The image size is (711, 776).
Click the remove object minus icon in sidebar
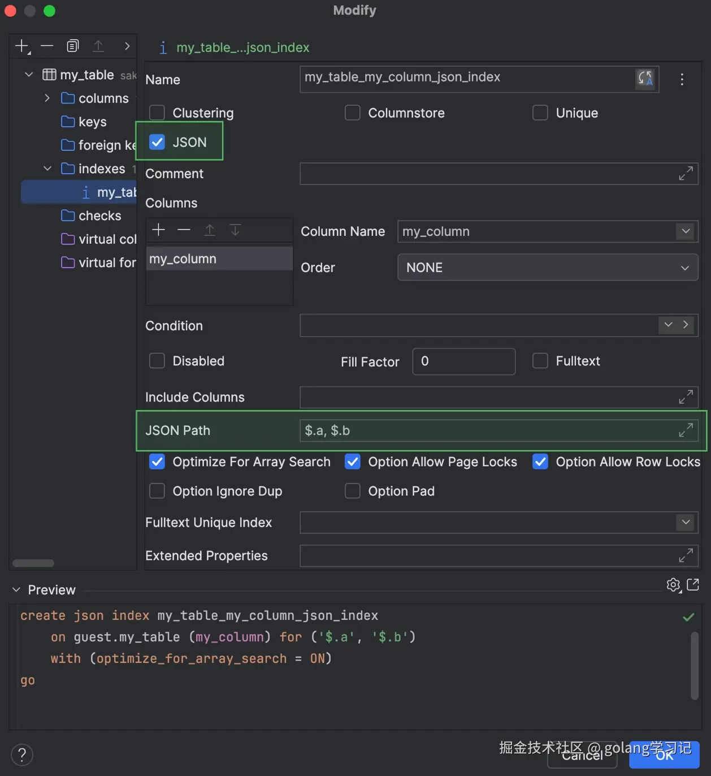47,46
